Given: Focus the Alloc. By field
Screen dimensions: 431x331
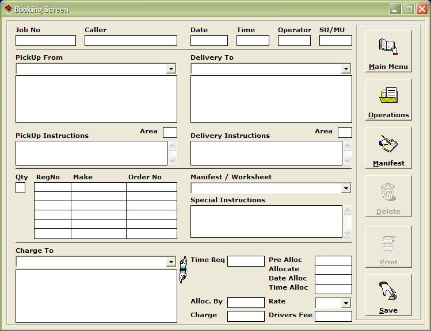Looking at the screenshot, I should (x=246, y=302).
